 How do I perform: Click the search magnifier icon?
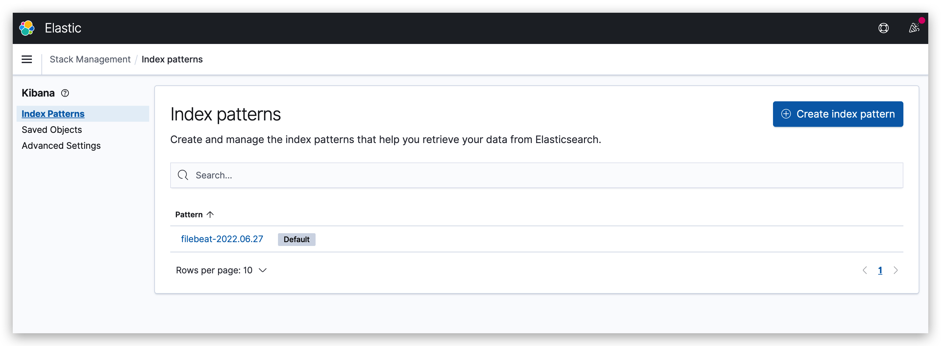(183, 175)
